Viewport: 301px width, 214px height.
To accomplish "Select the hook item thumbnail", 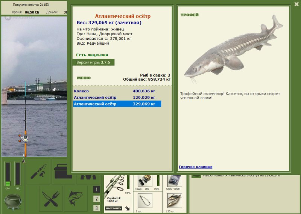I will tap(145, 200).
